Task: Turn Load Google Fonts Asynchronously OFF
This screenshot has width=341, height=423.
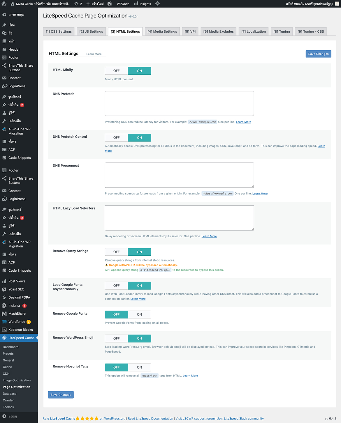Action: (116, 286)
